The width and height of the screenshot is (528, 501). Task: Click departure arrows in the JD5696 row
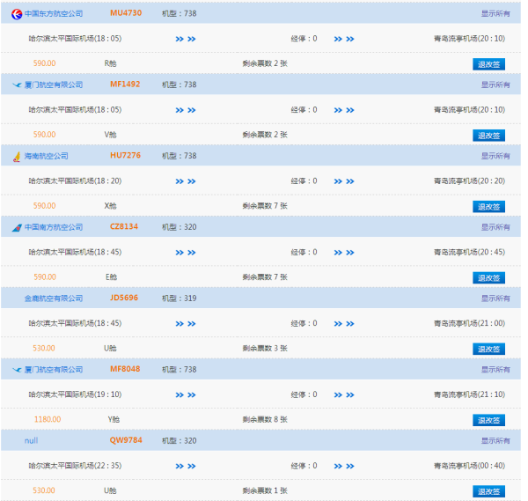(186, 324)
